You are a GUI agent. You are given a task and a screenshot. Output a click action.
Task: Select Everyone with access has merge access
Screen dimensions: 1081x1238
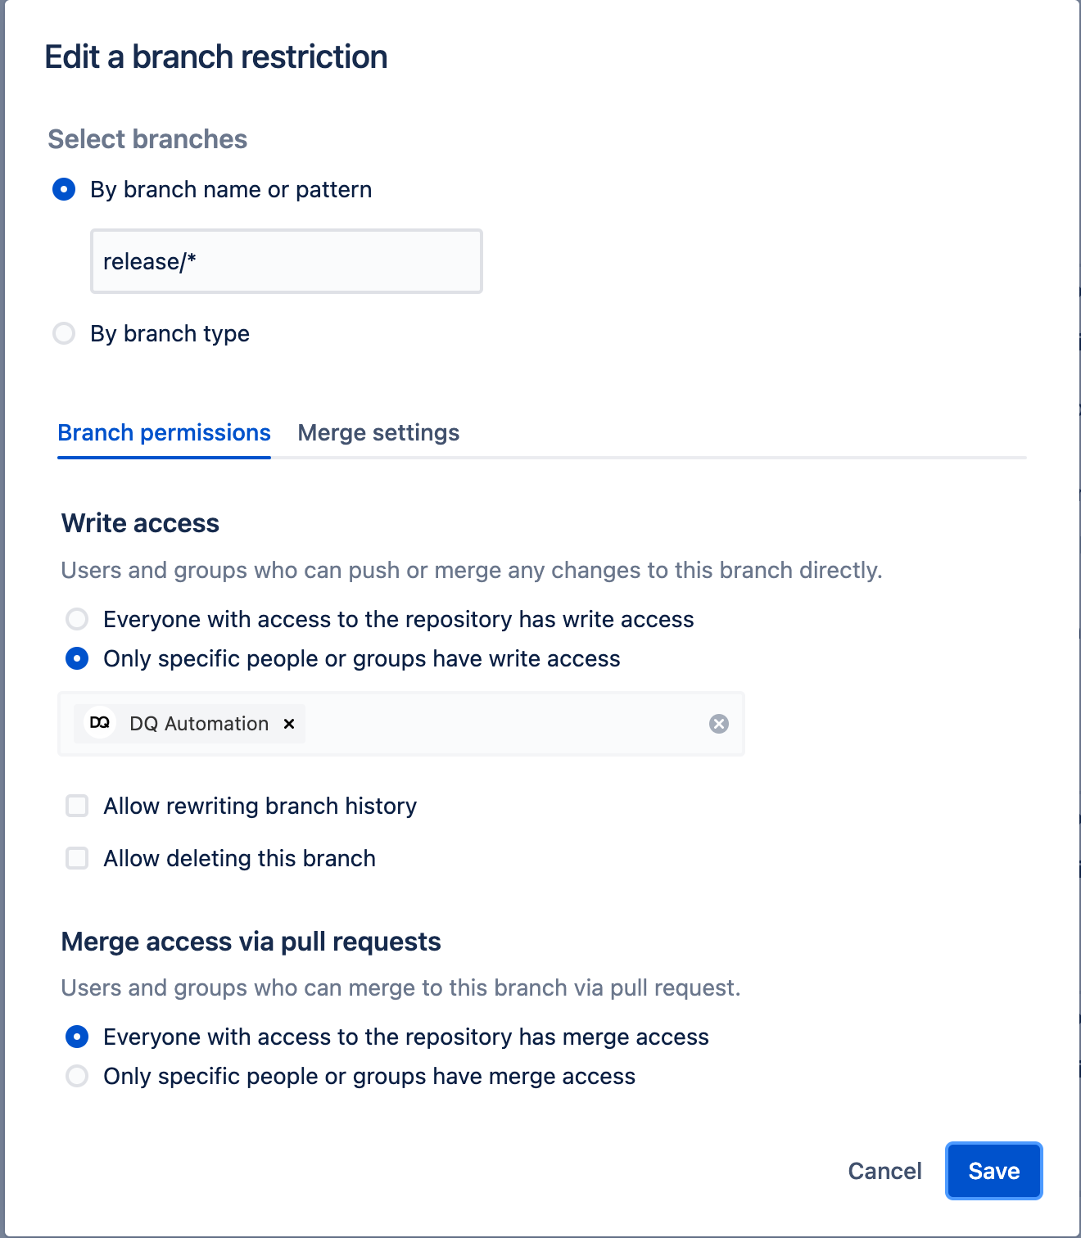coord(76,1037)
